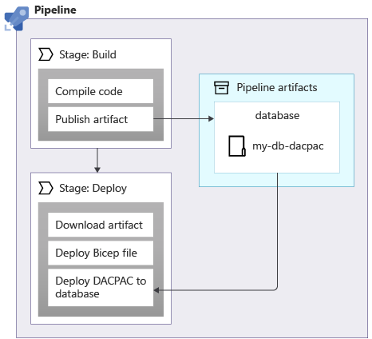Click the Stage: Build chevron icon

[x=46, y=54]
